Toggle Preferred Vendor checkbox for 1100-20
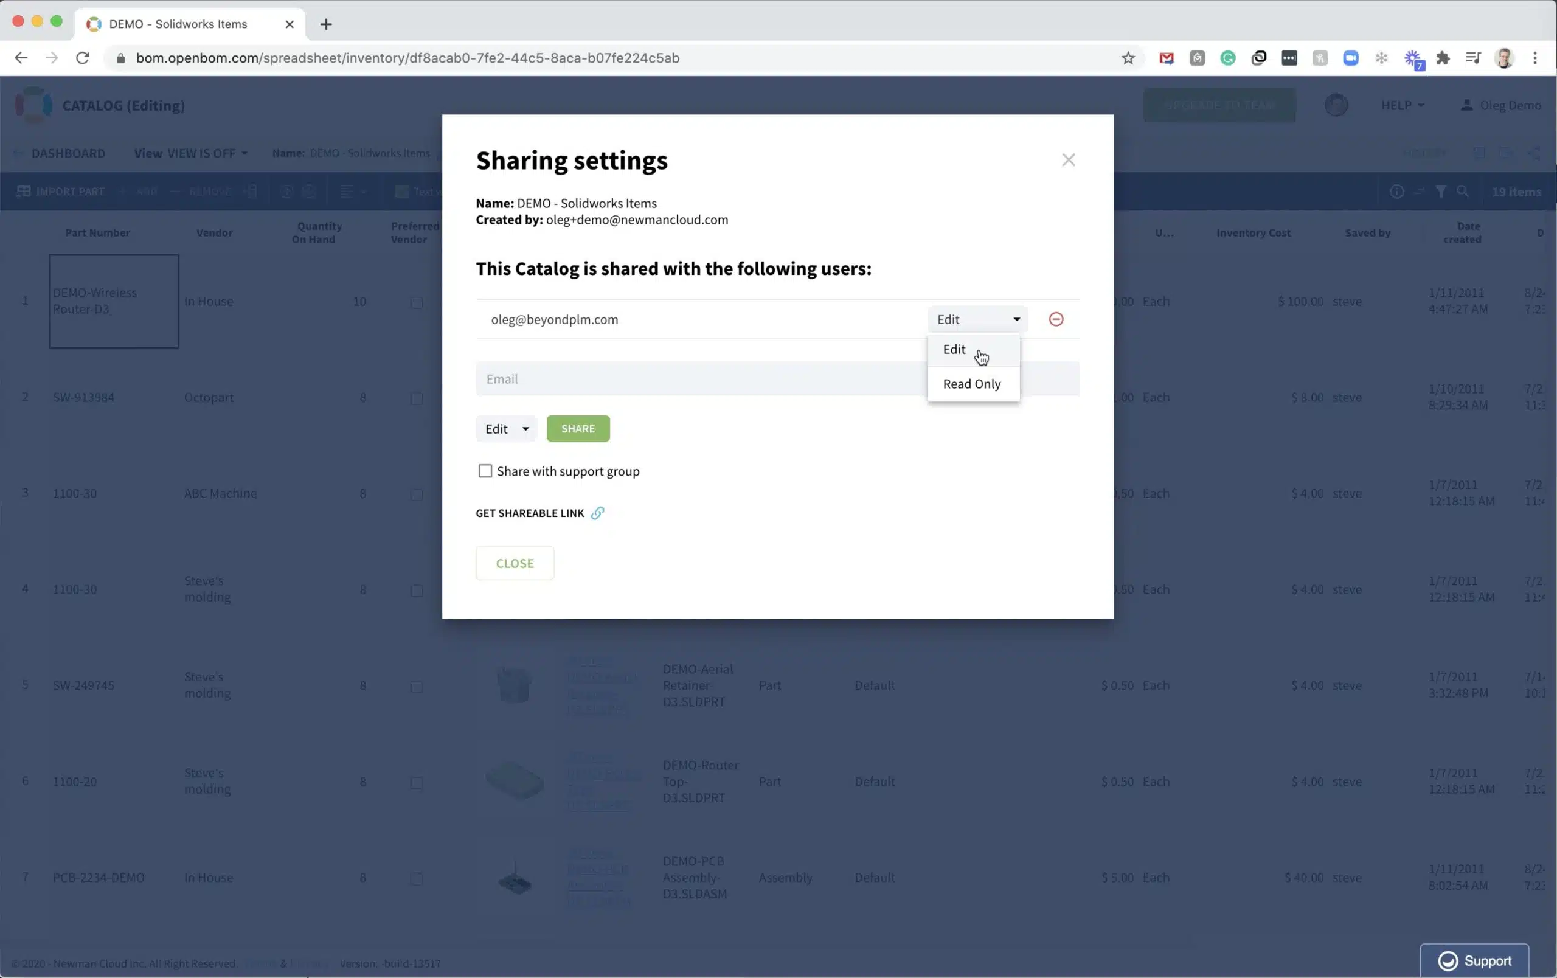Screen dimensions: 1557x978 tap(417, 782)
